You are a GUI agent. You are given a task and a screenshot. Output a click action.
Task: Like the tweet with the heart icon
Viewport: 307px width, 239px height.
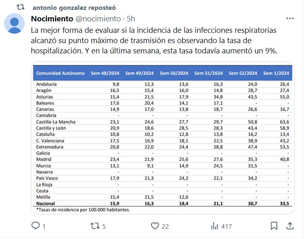click(x=155, y=226)
